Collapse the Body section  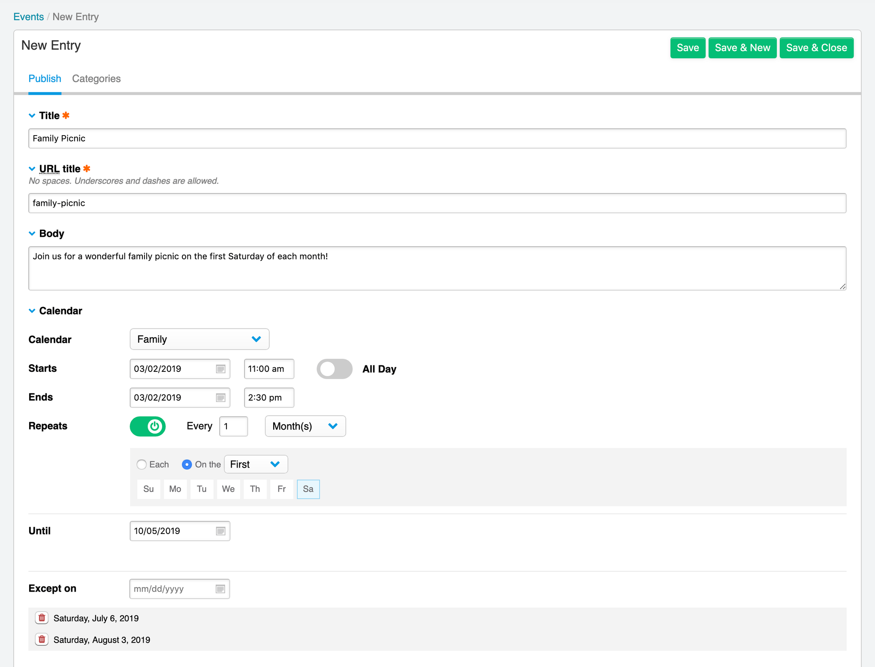coord(32,233)
